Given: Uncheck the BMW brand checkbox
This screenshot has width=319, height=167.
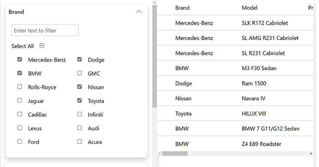Looking at the screenshot, I should pos(20,73).
